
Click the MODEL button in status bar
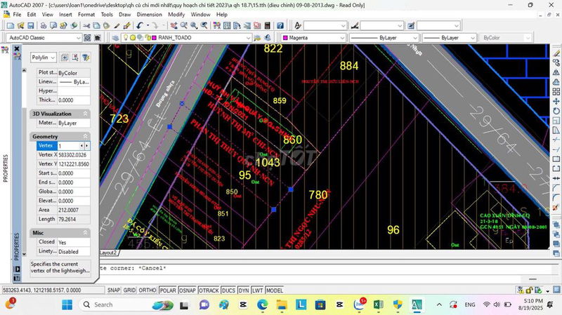coord(275,290)
